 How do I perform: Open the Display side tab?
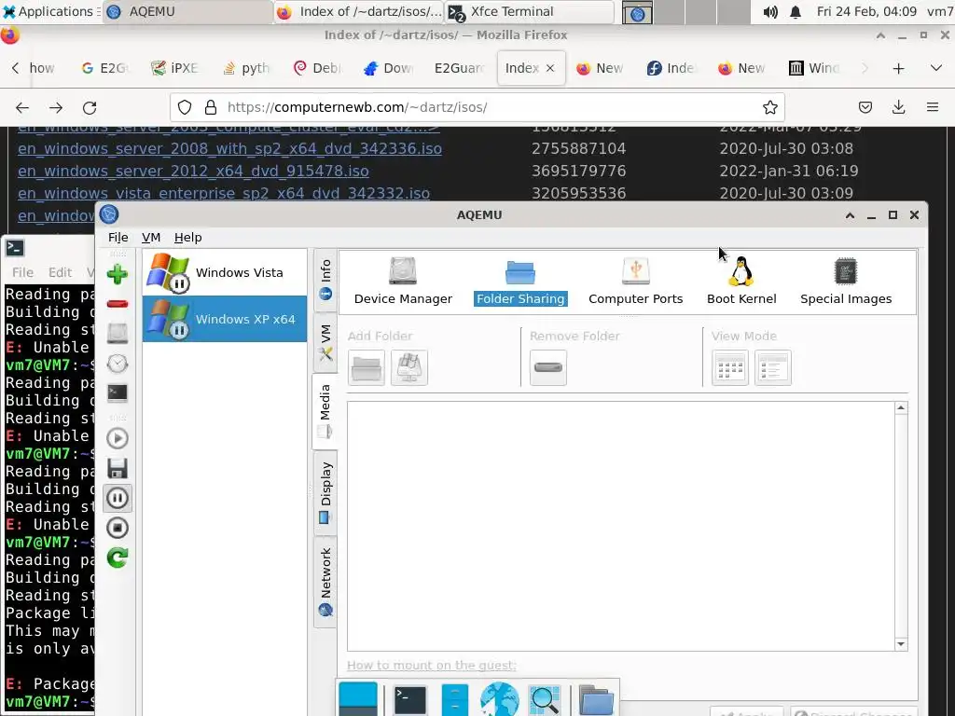(x=325, y=493)
